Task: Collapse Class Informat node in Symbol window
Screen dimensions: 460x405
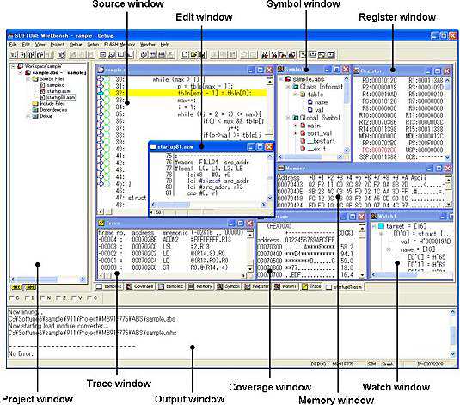Action: tap(288, 87)
